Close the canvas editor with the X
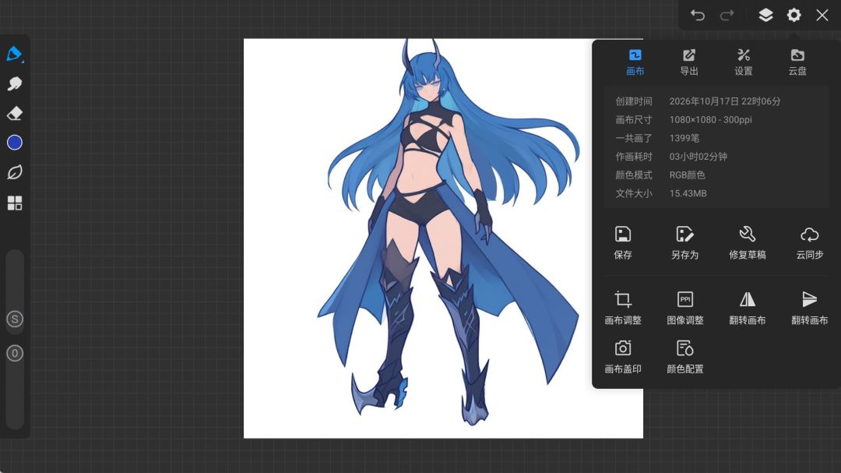Viewport: 841px width, 473px height. tap(822, 15)
